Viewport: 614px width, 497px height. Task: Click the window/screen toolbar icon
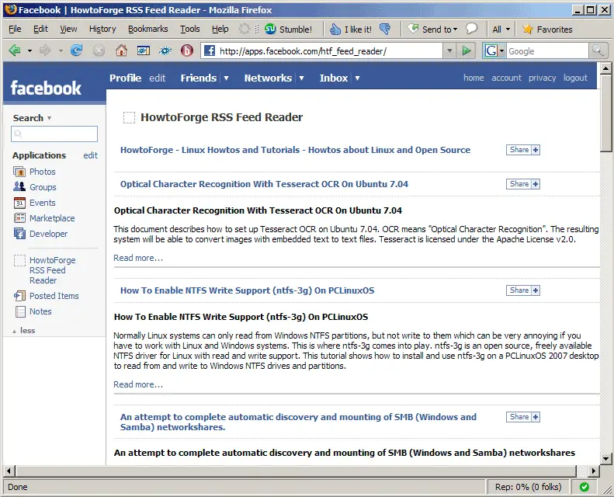pyautogui.click(x=144, y=50)
